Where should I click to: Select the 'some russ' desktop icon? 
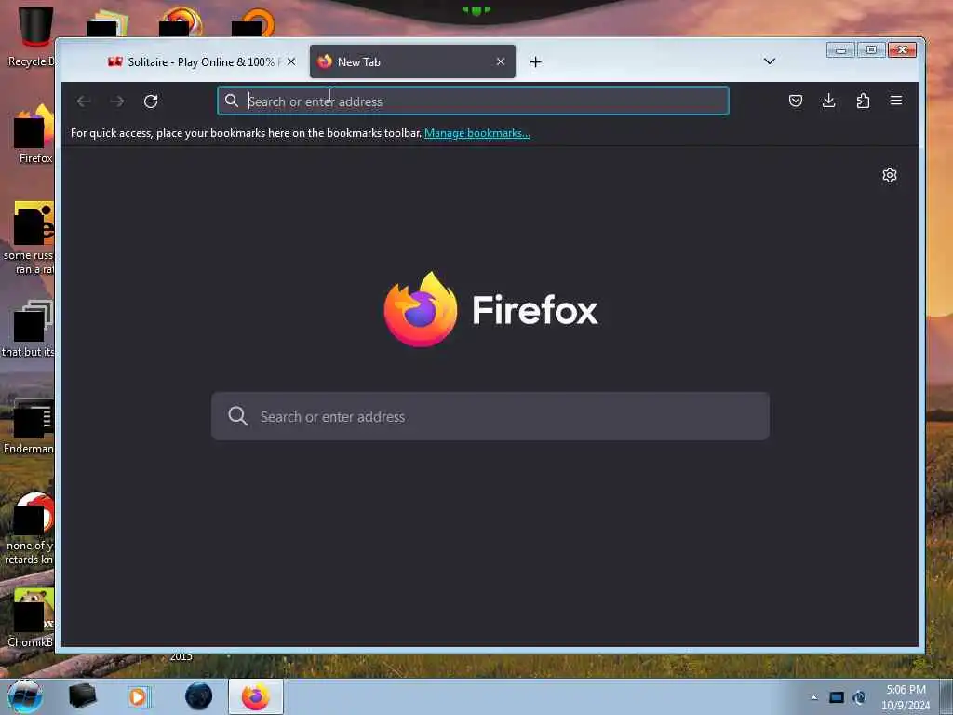(29, 238)
